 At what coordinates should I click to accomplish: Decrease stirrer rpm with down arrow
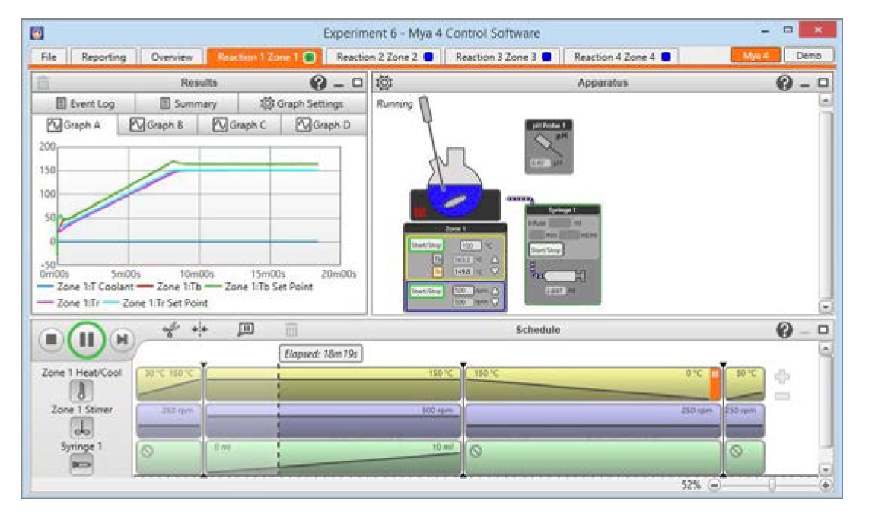[495, 303]
